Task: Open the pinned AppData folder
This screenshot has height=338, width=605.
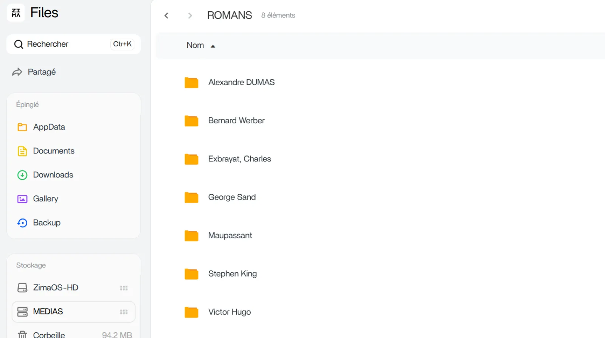Action: pos(49,127)
